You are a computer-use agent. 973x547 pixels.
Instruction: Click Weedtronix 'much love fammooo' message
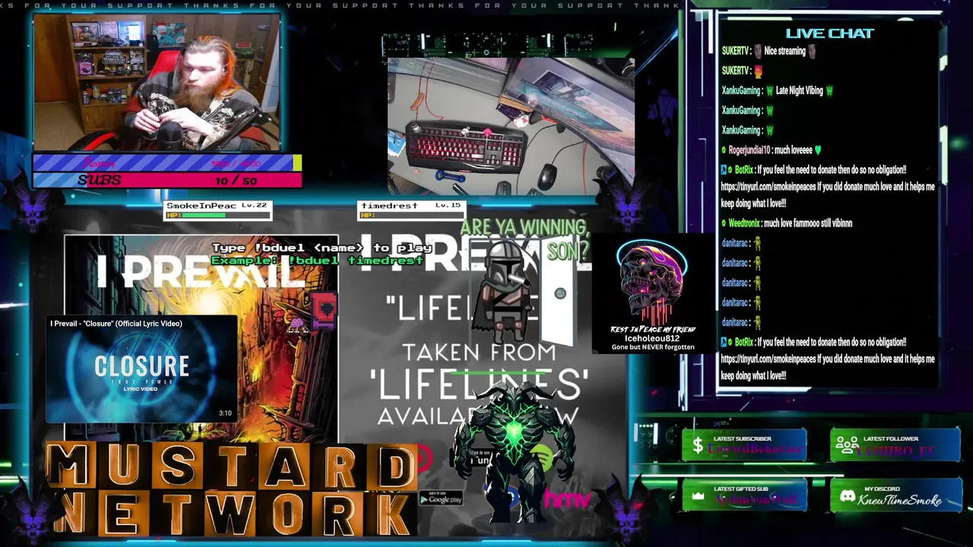(x=787, y=223)
